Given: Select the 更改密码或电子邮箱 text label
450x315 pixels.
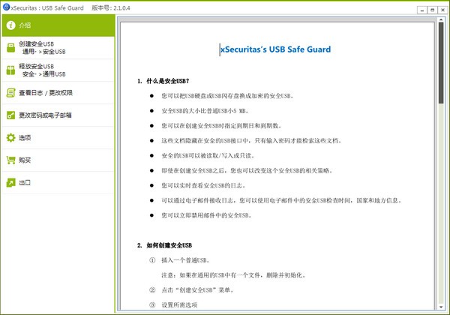Looking at the screenshot, I should click(x=45, y=115).
